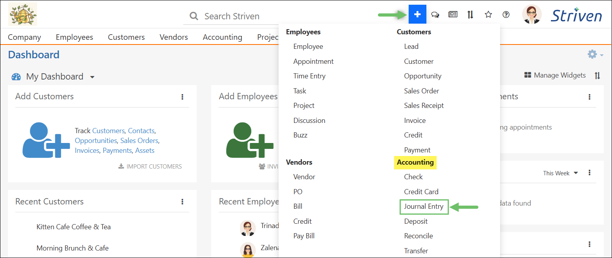Click the up-down arrows icon in header
Viewport: 612px width, 258px height.
coord(470,15)
